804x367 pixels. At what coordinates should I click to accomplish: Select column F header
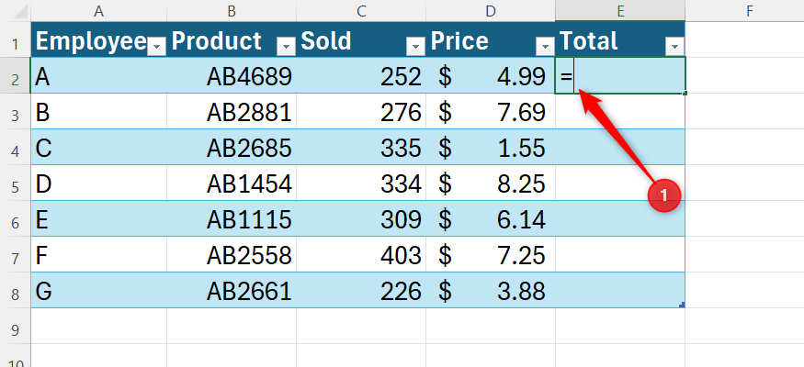tap(750, 11)
